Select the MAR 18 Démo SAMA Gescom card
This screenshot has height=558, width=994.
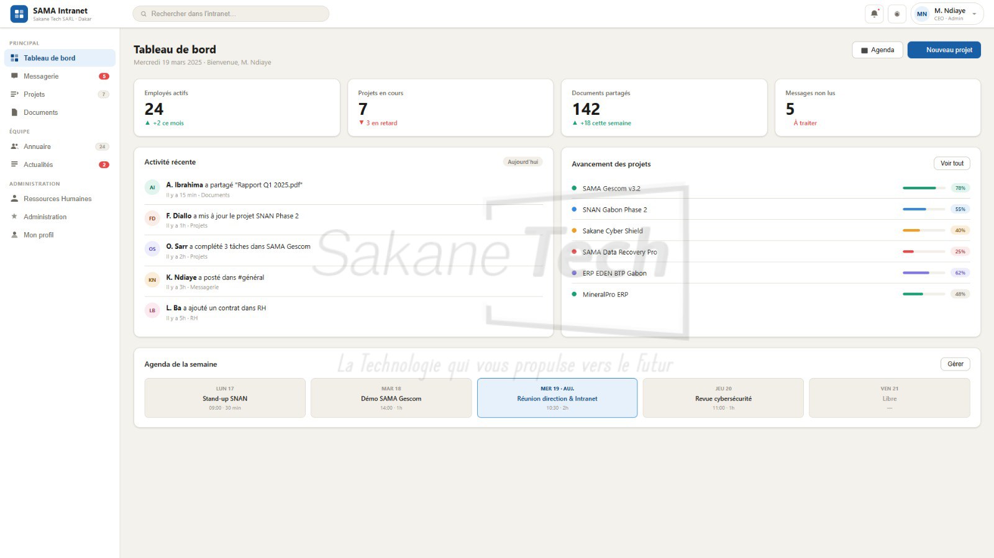coord(391,398)
